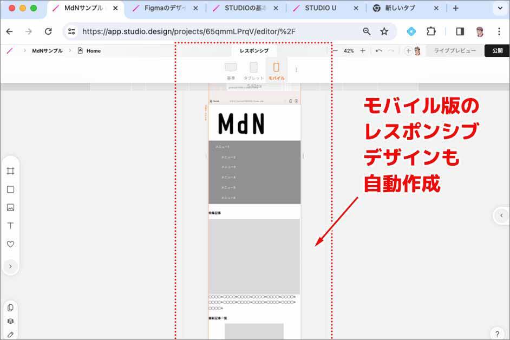The height and width of the screenshot is (340, 510).
Task: Switch to the タブレット device view
Action: click(253, 70)
